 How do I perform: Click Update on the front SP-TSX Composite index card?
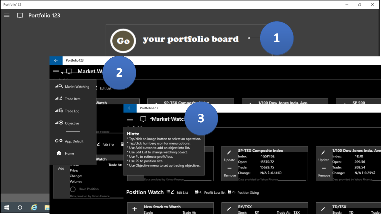point(229,156)
